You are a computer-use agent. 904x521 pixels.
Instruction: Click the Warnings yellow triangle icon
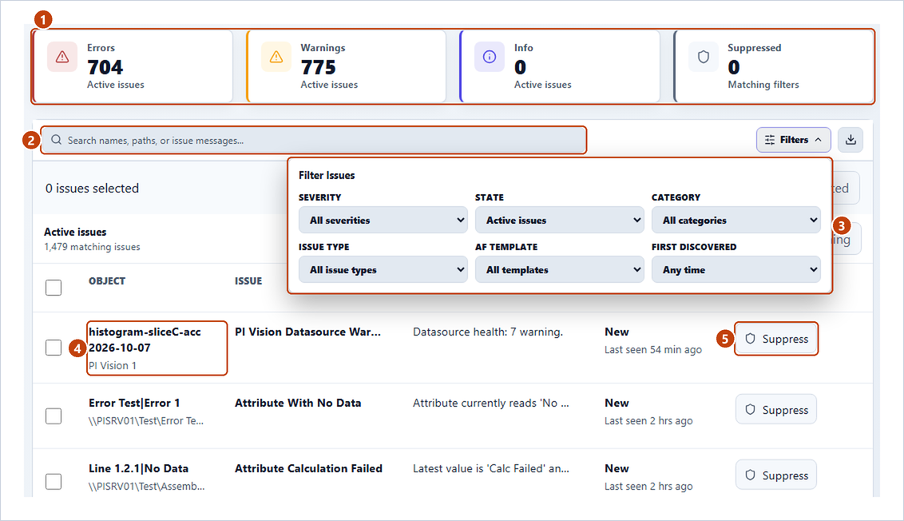[x=276, y=57]
